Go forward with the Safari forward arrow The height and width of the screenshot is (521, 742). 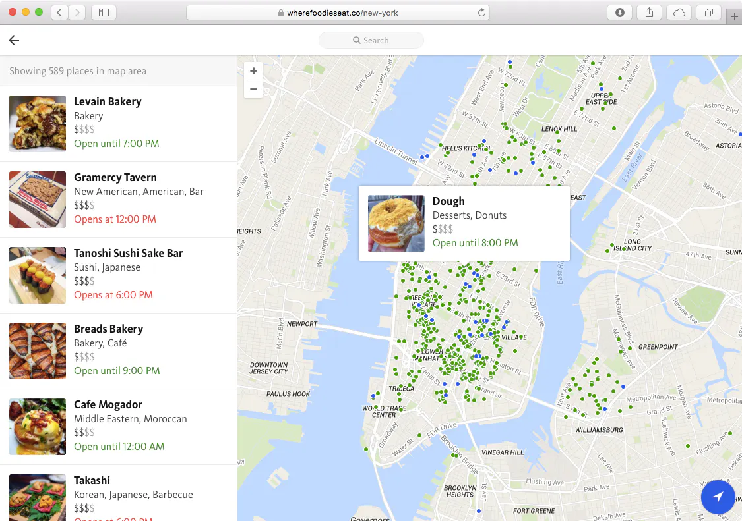(x=77, y=13)
